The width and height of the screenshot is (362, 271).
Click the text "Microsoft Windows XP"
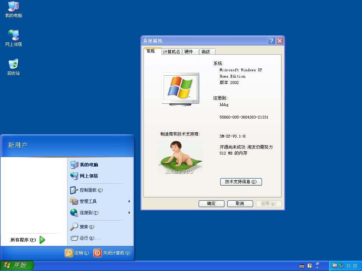click(241, 70)
